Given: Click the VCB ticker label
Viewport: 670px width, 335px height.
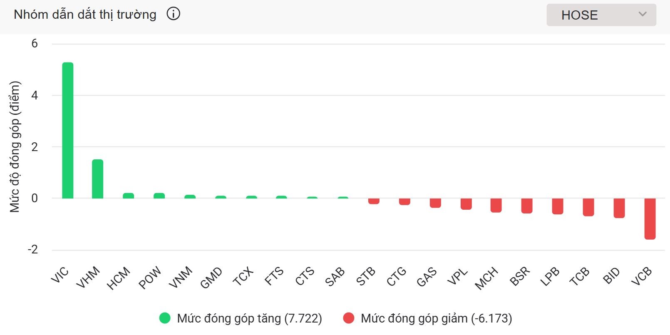Looking at the screenshot, I should (x=641, y=276).
